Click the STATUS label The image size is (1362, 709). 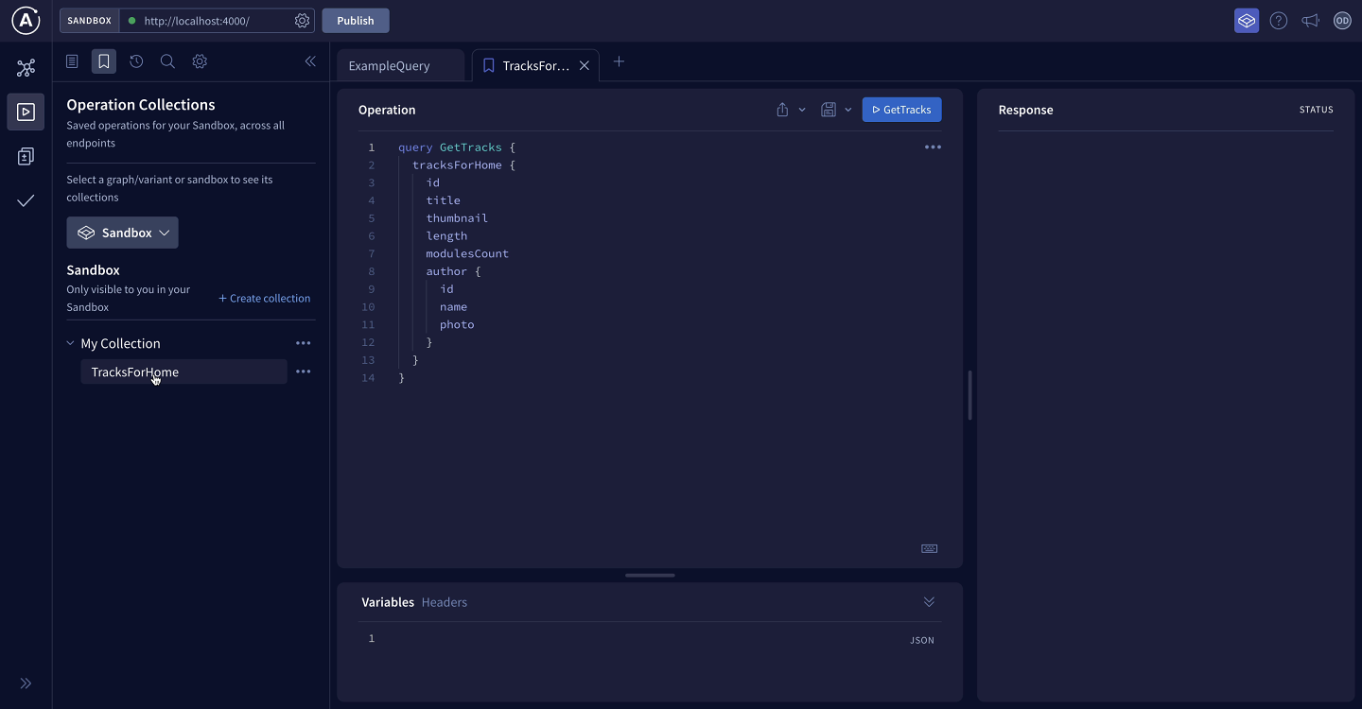(x=1316, y=110)
